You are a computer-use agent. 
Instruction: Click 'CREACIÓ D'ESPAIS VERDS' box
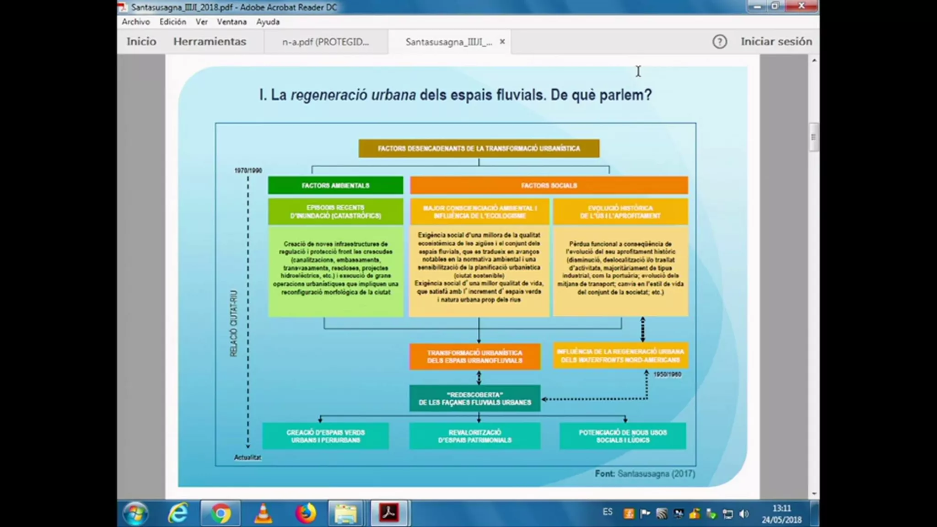click(326, 436)
